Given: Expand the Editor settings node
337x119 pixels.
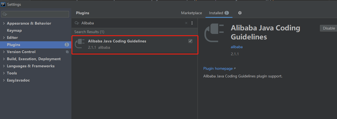Looking at the screenshot, I should point(4,37).
